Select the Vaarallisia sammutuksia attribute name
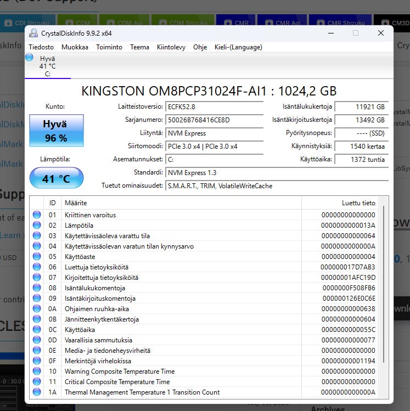Screen dimensions: 410x411 (98, 340)
